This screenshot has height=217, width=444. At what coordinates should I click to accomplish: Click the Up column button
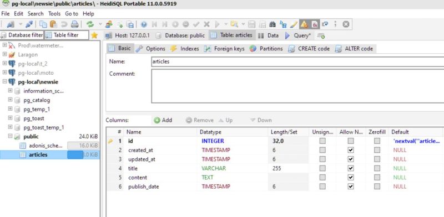[225, 120]
